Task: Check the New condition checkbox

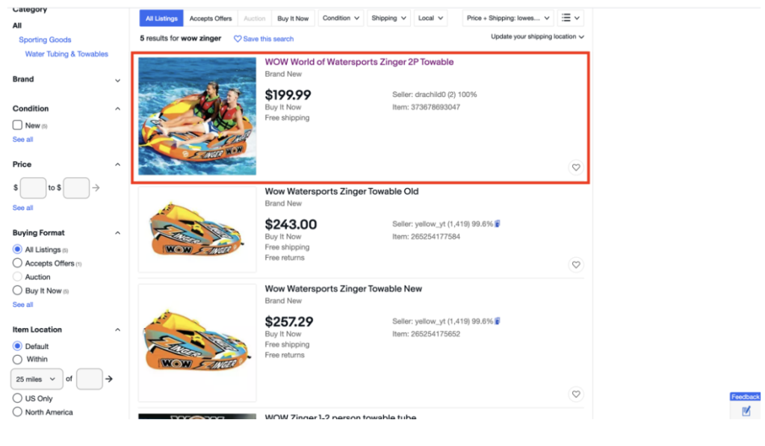Action: tap(18, 126)
